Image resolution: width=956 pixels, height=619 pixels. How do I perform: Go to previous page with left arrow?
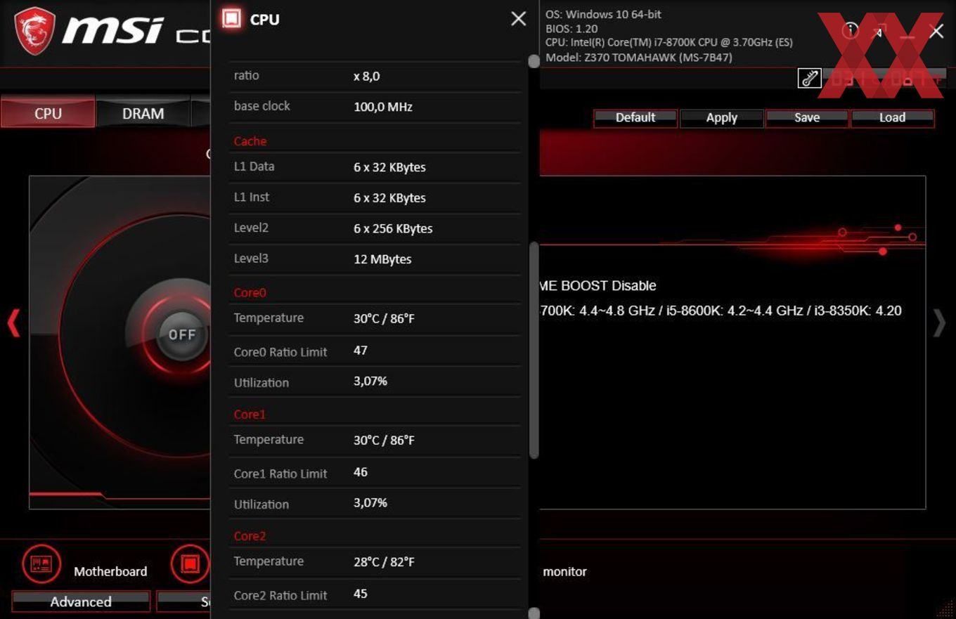[x=13, y=323]
